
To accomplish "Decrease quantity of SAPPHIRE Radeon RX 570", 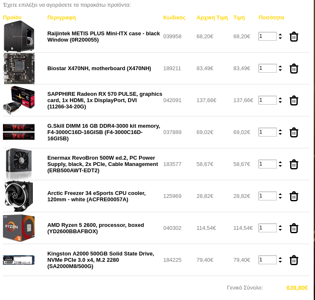I will [x=280, y=102].
